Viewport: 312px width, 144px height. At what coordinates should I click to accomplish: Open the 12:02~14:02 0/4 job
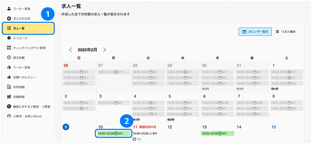218,78
